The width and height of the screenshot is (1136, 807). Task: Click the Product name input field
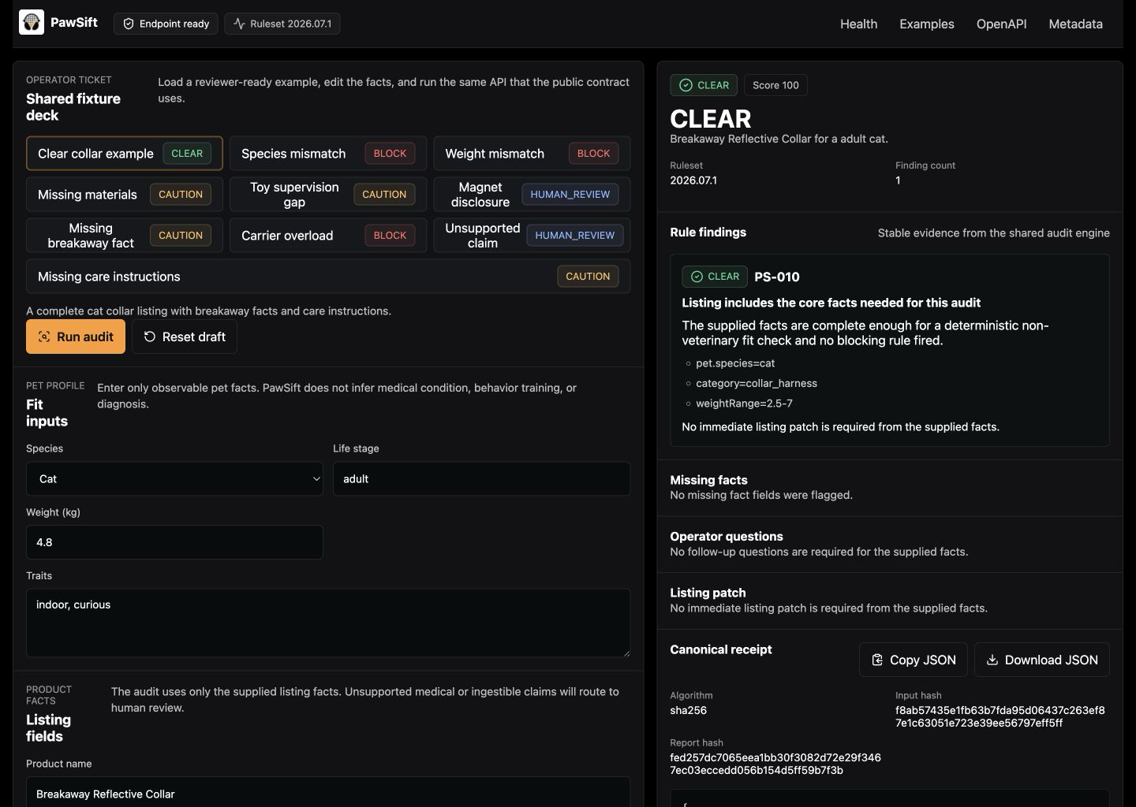[x=328, y=792]
